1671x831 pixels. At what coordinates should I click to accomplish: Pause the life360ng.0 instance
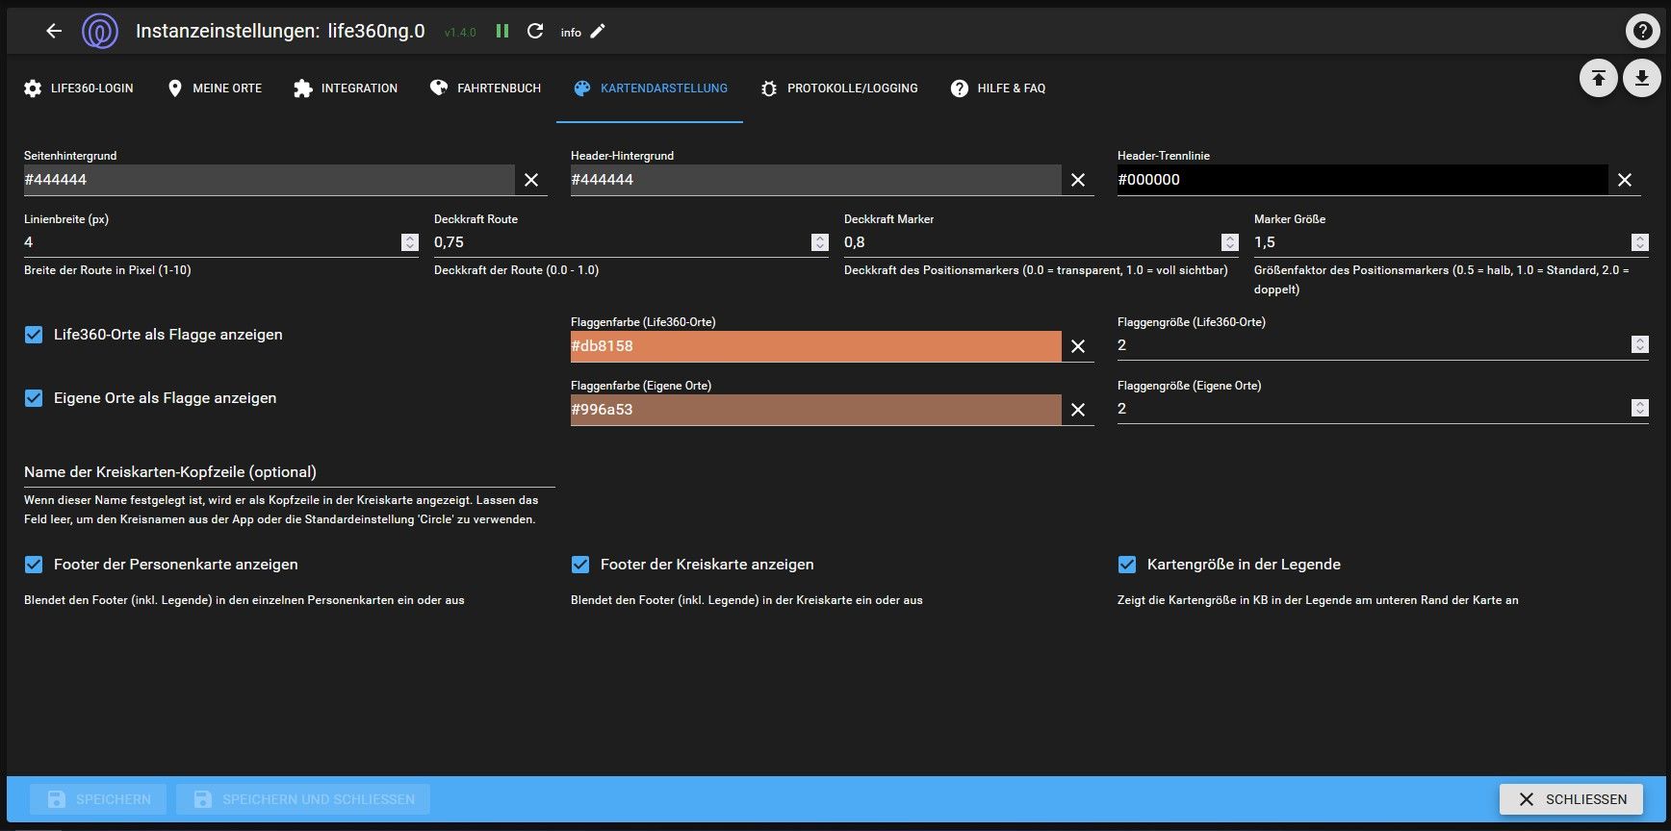click(x=502, y=31)
